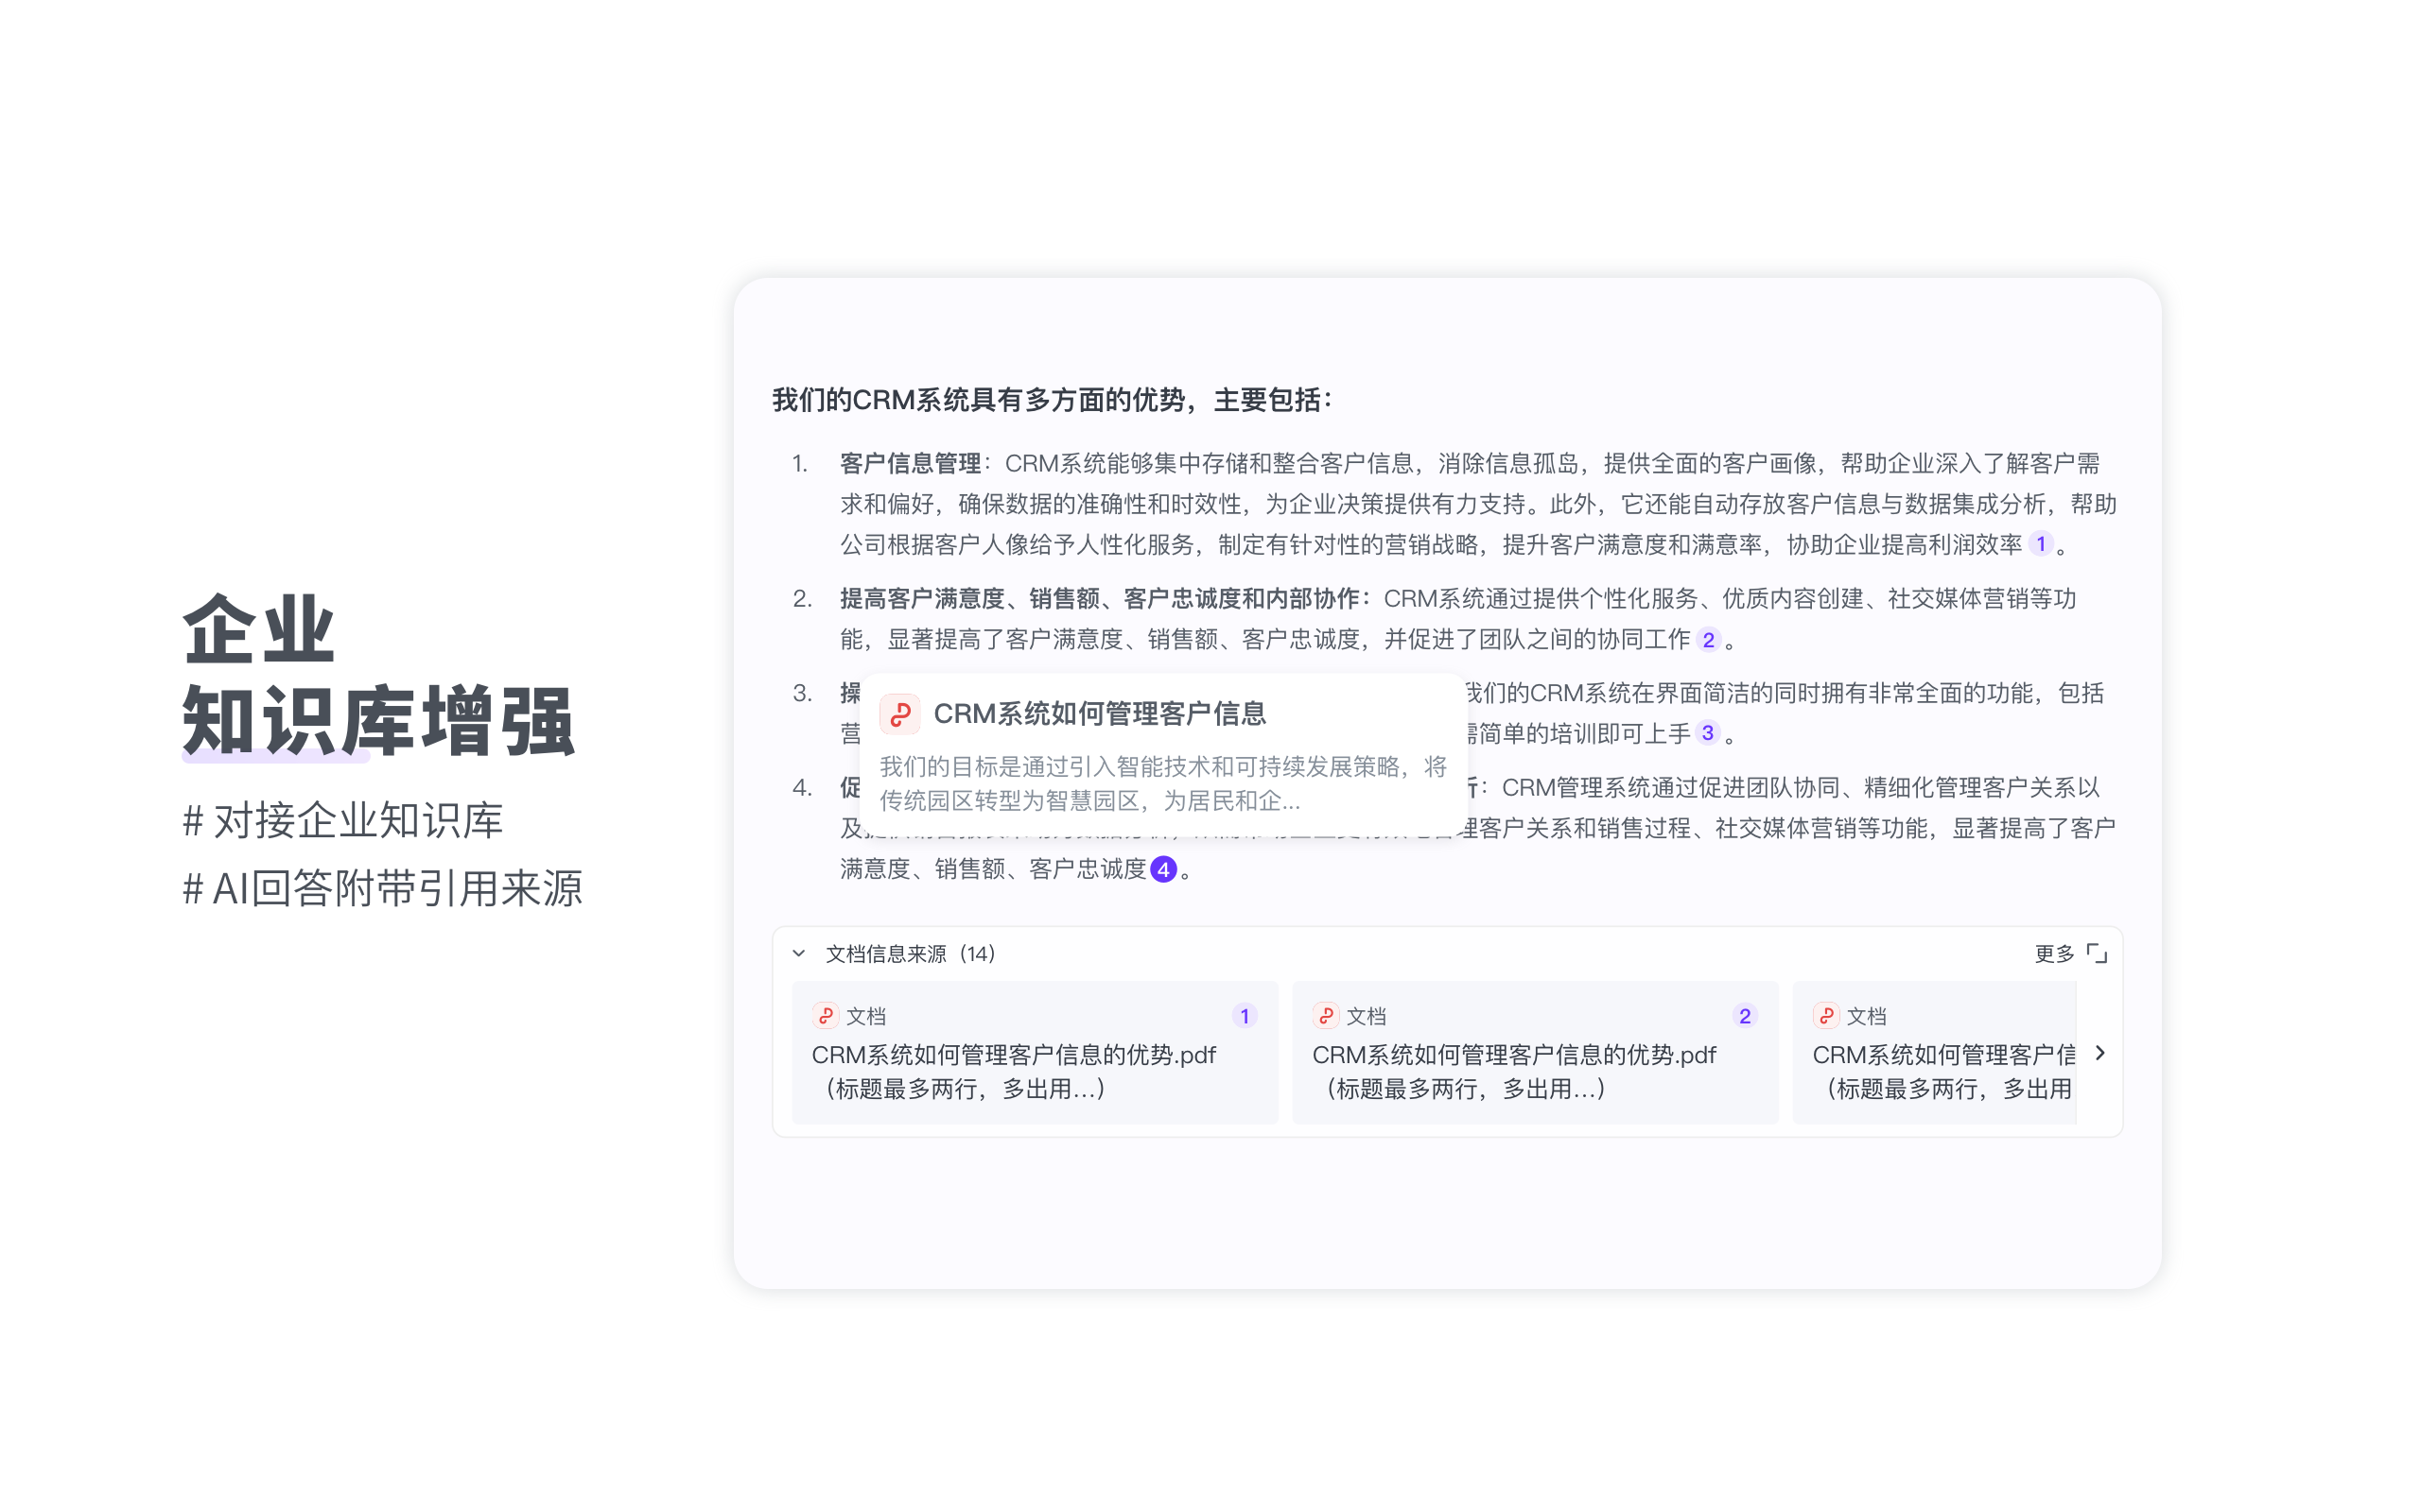Click the bold heading 客户信息管理

pyautogui.click(x=910, y=463)
